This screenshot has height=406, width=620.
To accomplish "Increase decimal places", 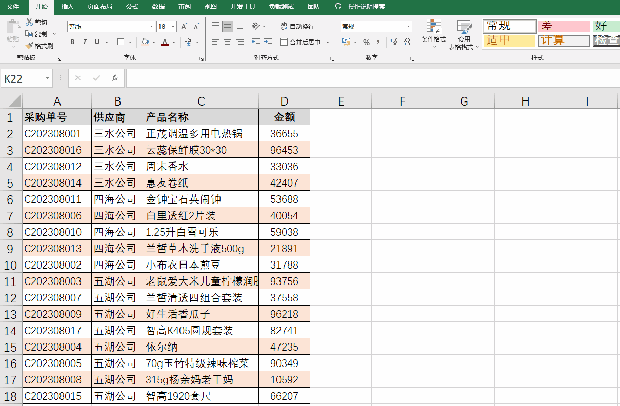I will click(394, 42).
